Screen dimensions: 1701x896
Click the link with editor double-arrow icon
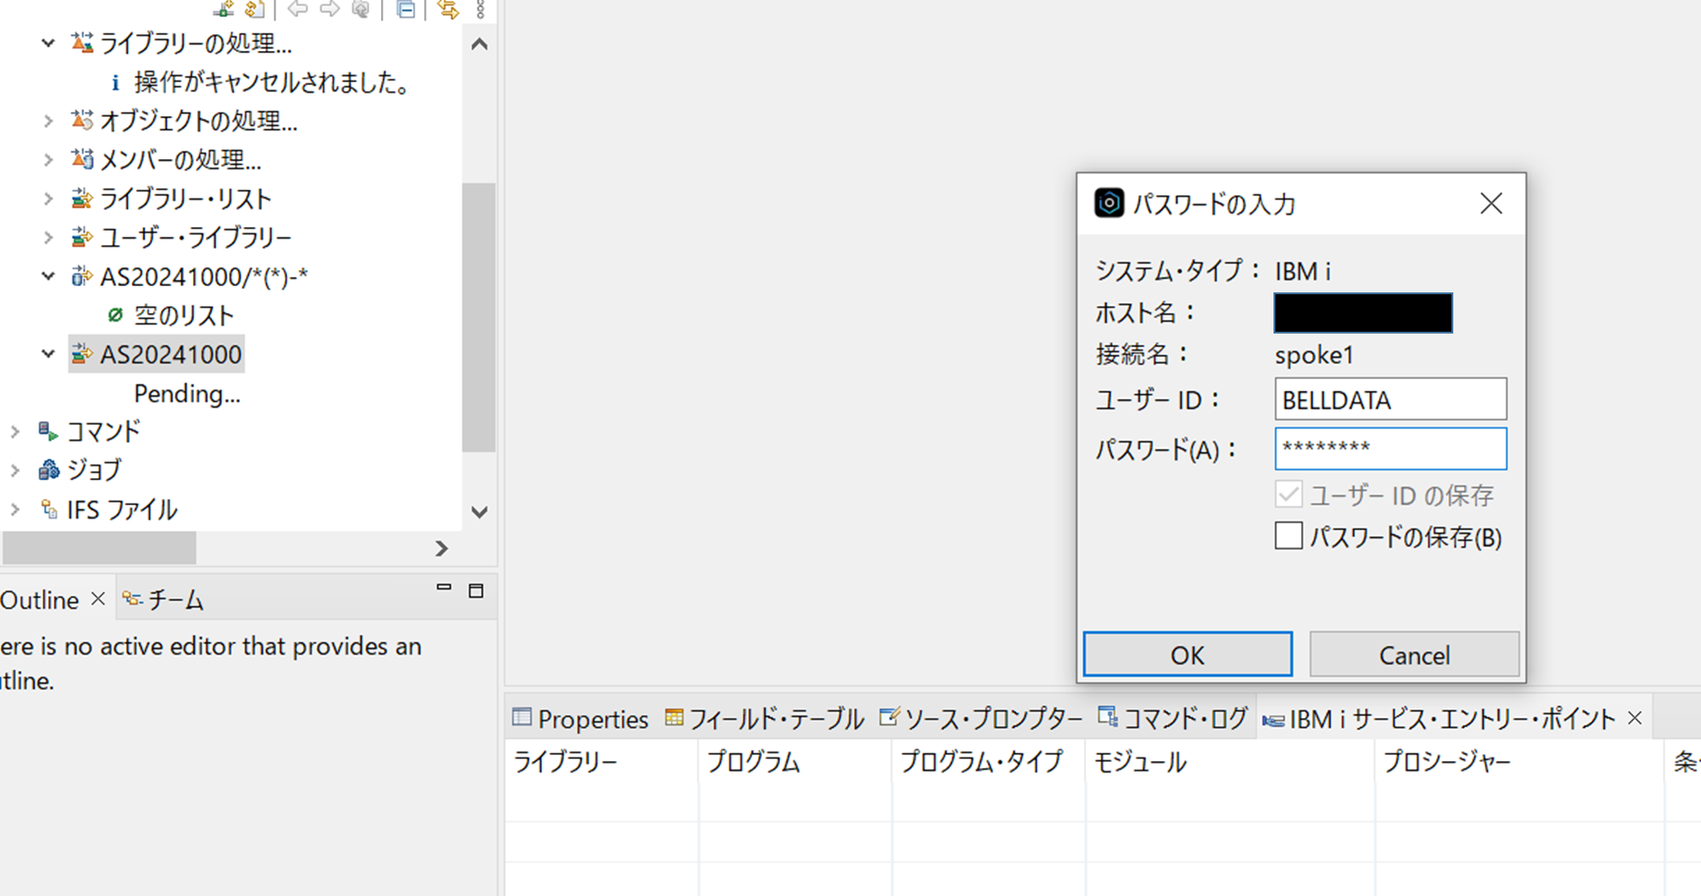click(448, 9)
